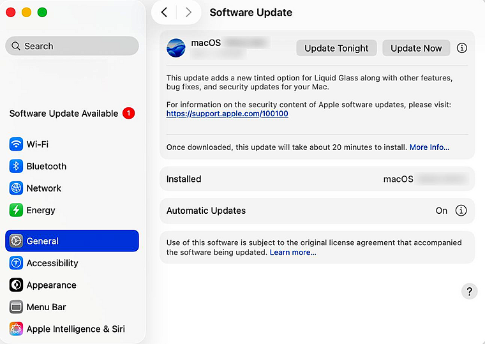Go back with the left chevron

164,12
